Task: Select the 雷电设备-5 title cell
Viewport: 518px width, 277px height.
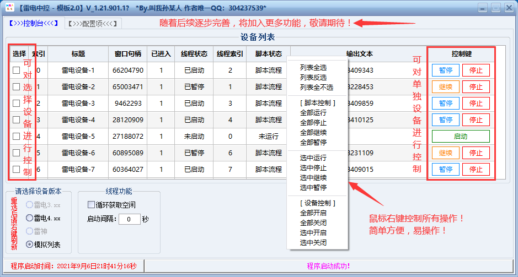Action: [x=78, y=136]
